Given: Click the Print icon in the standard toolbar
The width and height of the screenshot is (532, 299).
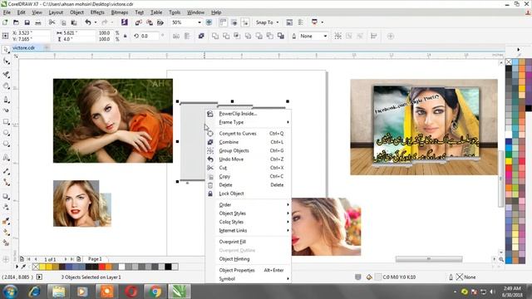Looking at the screenshot, I should tap(38, 22).
